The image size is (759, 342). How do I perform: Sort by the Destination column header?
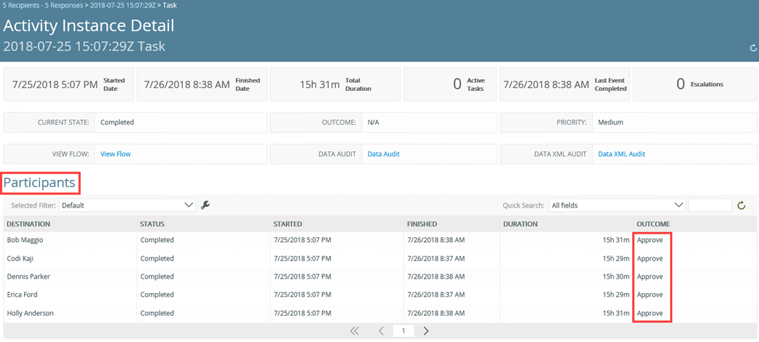point(29,224)
